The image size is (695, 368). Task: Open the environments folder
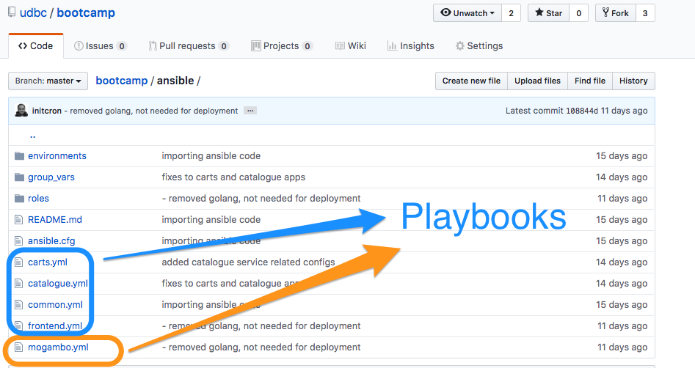pyautogui.click(x=57, y=156)
